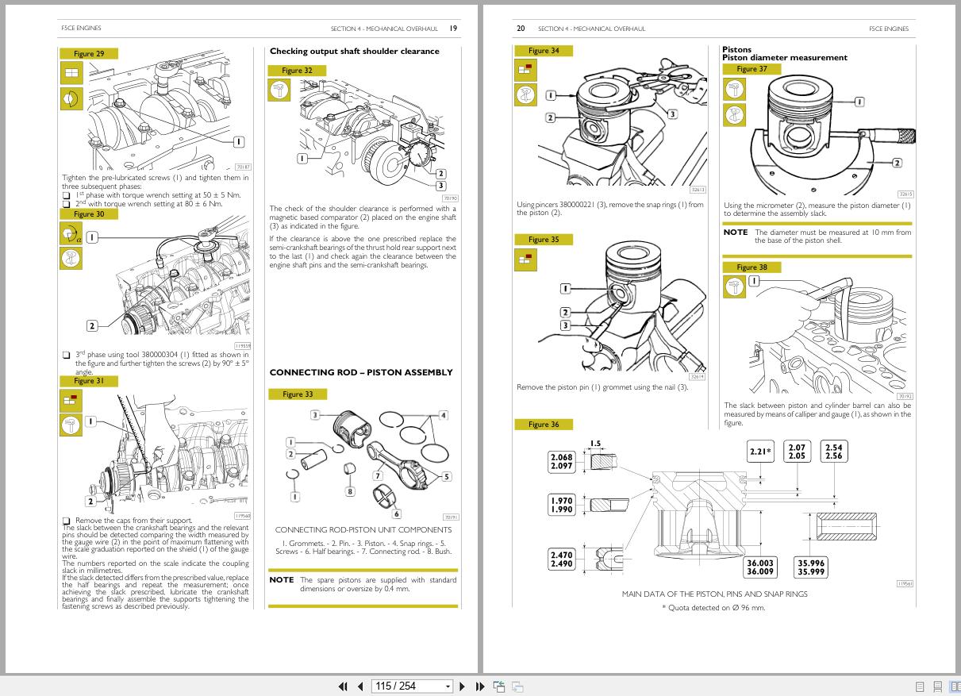Click the Figure 32 label

coord(298,71)
